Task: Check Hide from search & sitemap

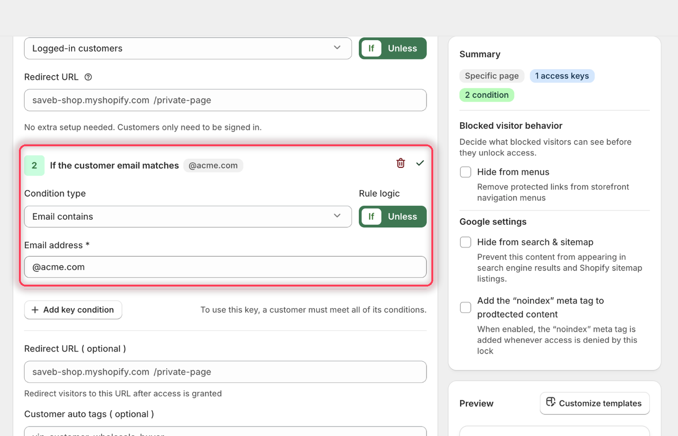Action: point(466,242)
